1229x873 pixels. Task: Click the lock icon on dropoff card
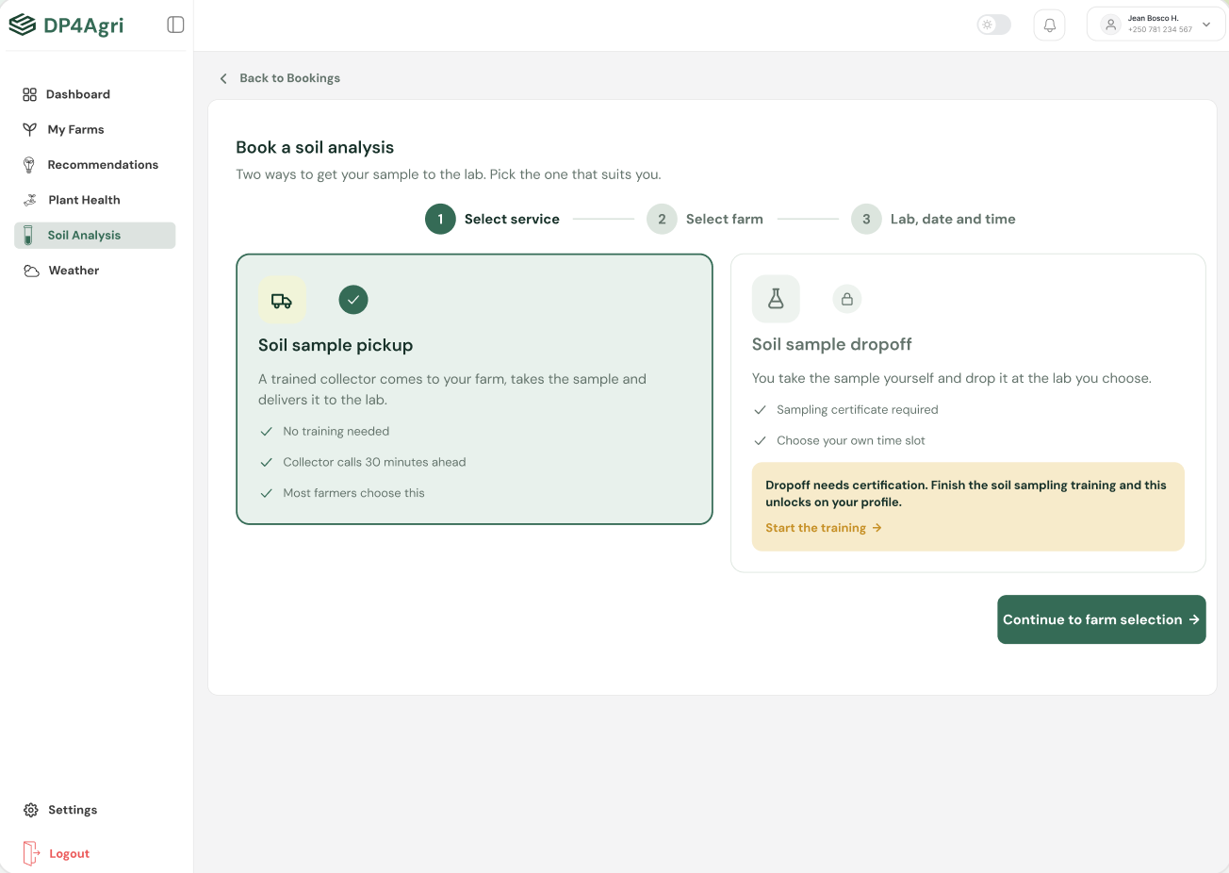pyautogui.click(x=847, y=299)
